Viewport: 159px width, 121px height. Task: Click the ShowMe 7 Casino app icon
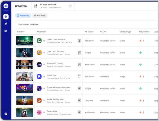[39, 65]
